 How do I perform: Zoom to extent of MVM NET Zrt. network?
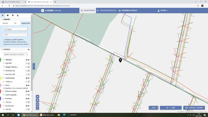click(x=29, y=71)
